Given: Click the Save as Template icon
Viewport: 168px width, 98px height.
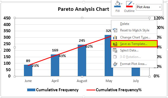Looking at the screenshot, I should pyautogui.click(x=115, y=44).
